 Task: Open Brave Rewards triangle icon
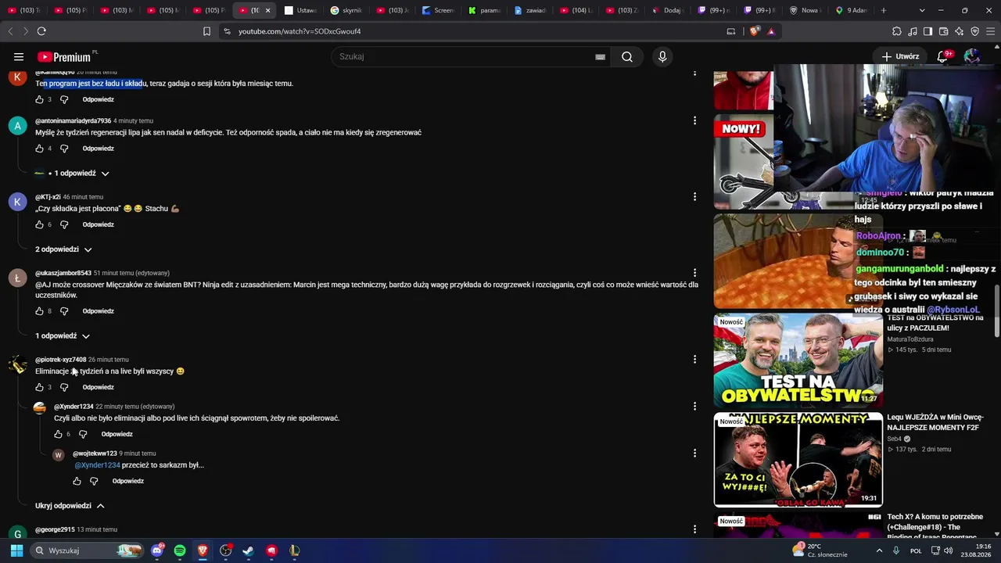[x=771, y=31]
